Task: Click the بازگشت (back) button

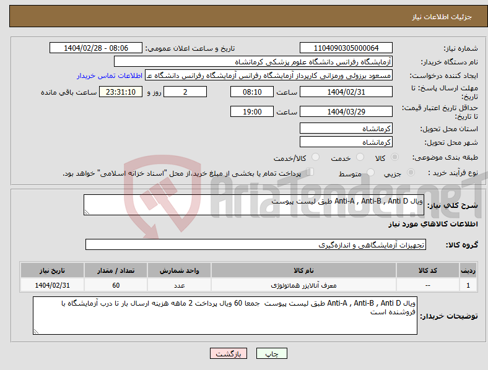Action: (229, 353)
